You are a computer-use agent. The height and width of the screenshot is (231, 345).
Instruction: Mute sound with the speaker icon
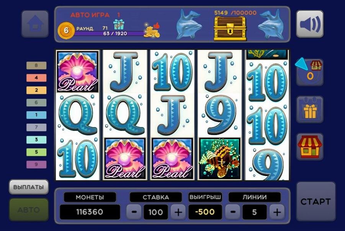click(310, 24)
